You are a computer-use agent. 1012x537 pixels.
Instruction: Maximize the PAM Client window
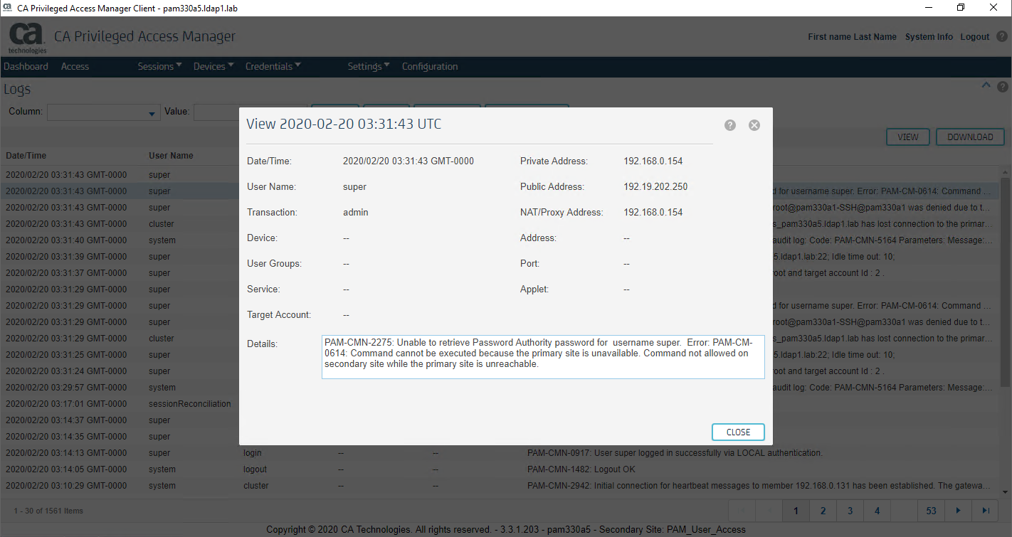[961, 7]
